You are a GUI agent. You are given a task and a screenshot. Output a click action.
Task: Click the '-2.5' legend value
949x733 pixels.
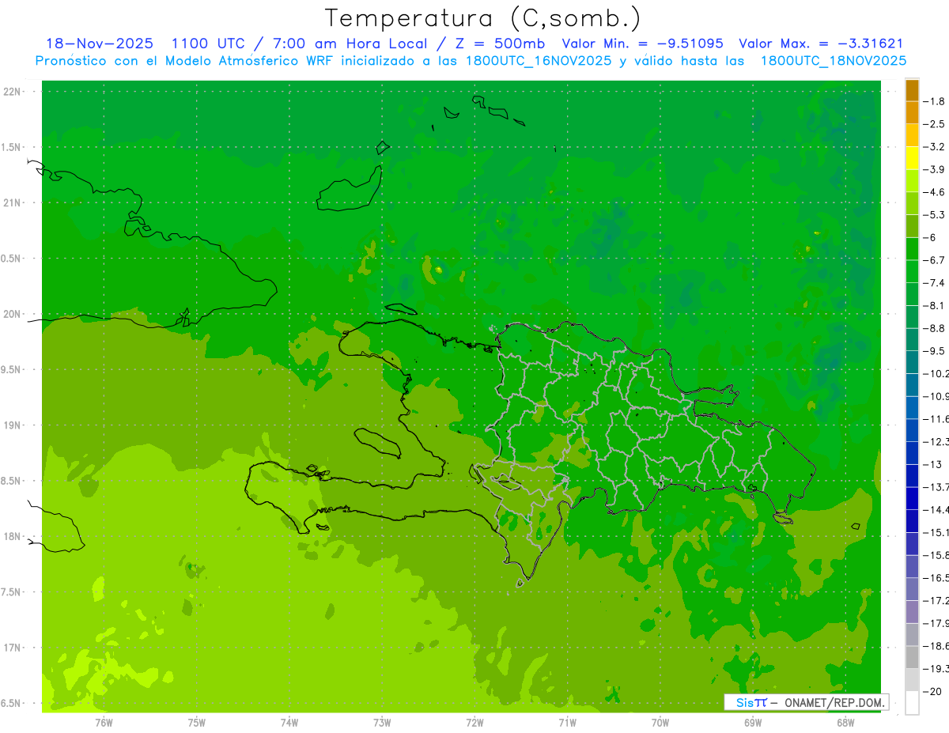pyautogui.click(x=934, y=124)
